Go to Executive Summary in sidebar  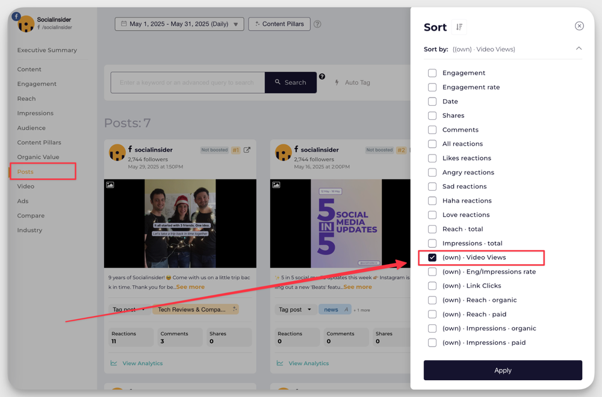(47, 50)
